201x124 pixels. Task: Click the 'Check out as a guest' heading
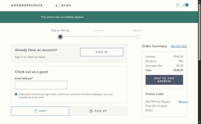(x=31, y=72)
